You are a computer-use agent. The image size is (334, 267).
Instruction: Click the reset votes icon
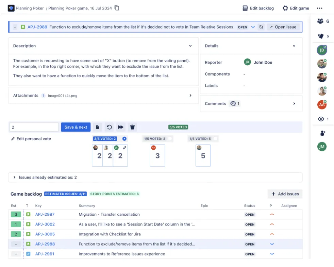[x=109, y=127]
